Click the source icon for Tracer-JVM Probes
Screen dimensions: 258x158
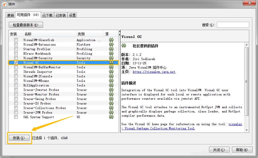click(x=111, y=112)
